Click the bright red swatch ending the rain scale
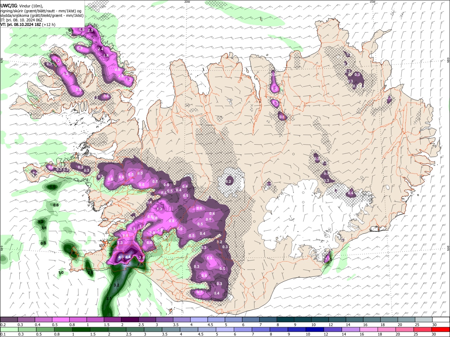This screenshot has width=450, height=337. (441, 329)
